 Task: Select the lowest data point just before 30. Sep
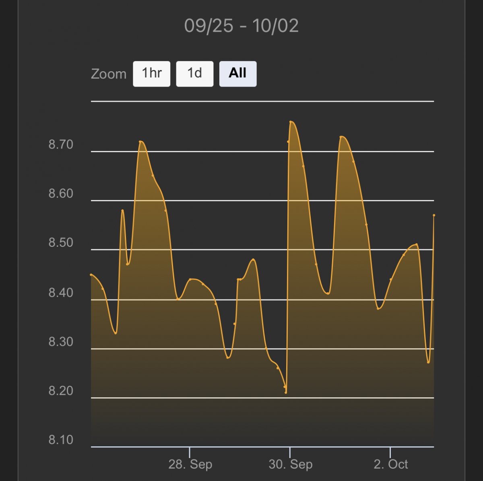click(x=286, y=392)
